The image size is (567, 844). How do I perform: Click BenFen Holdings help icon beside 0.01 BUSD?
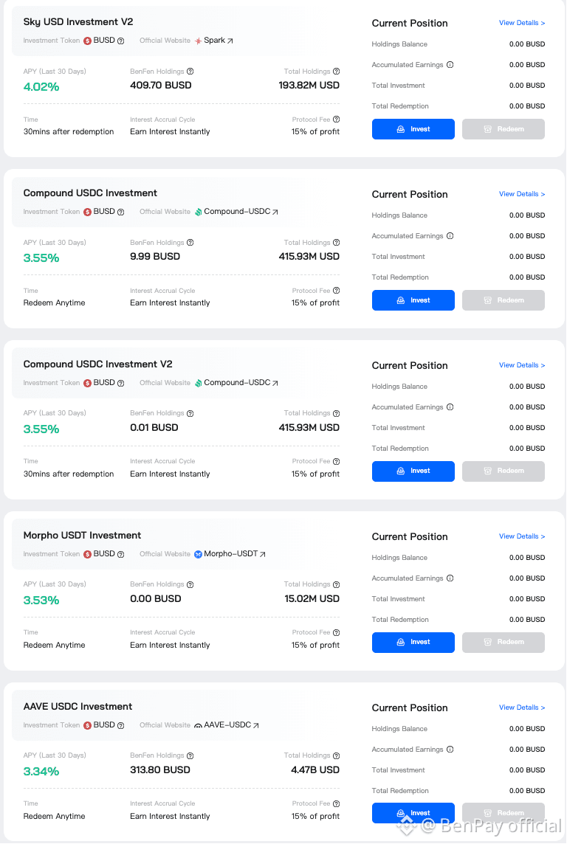click(x=190, y=413)
